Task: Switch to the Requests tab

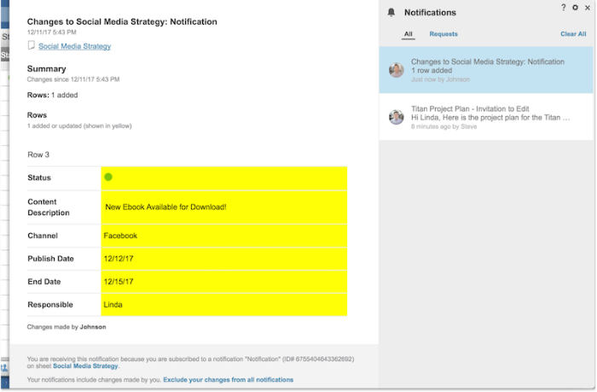Action: click(x=443, y=34)
